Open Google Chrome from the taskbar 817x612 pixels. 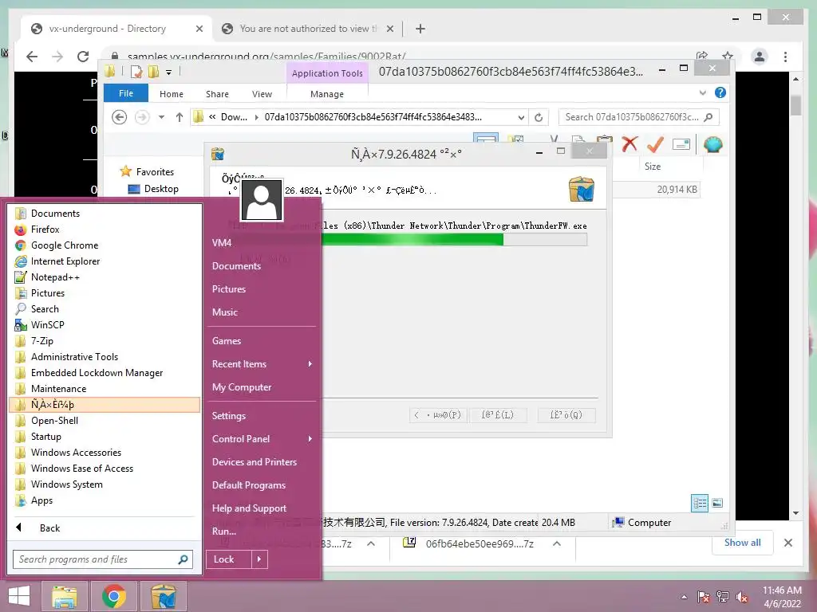(x=113, y=596)
